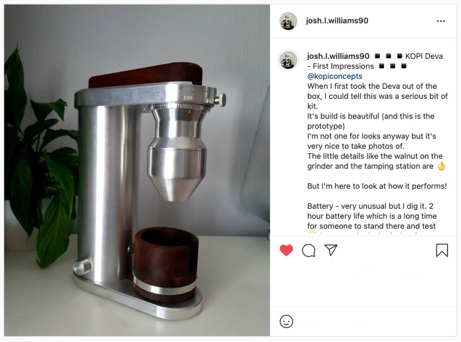
Task: Share post via paper plane icon
Action: pos(331,250)
